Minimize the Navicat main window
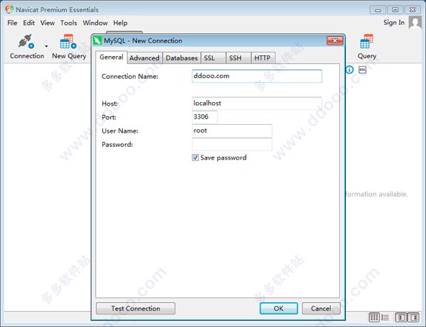 378,10
